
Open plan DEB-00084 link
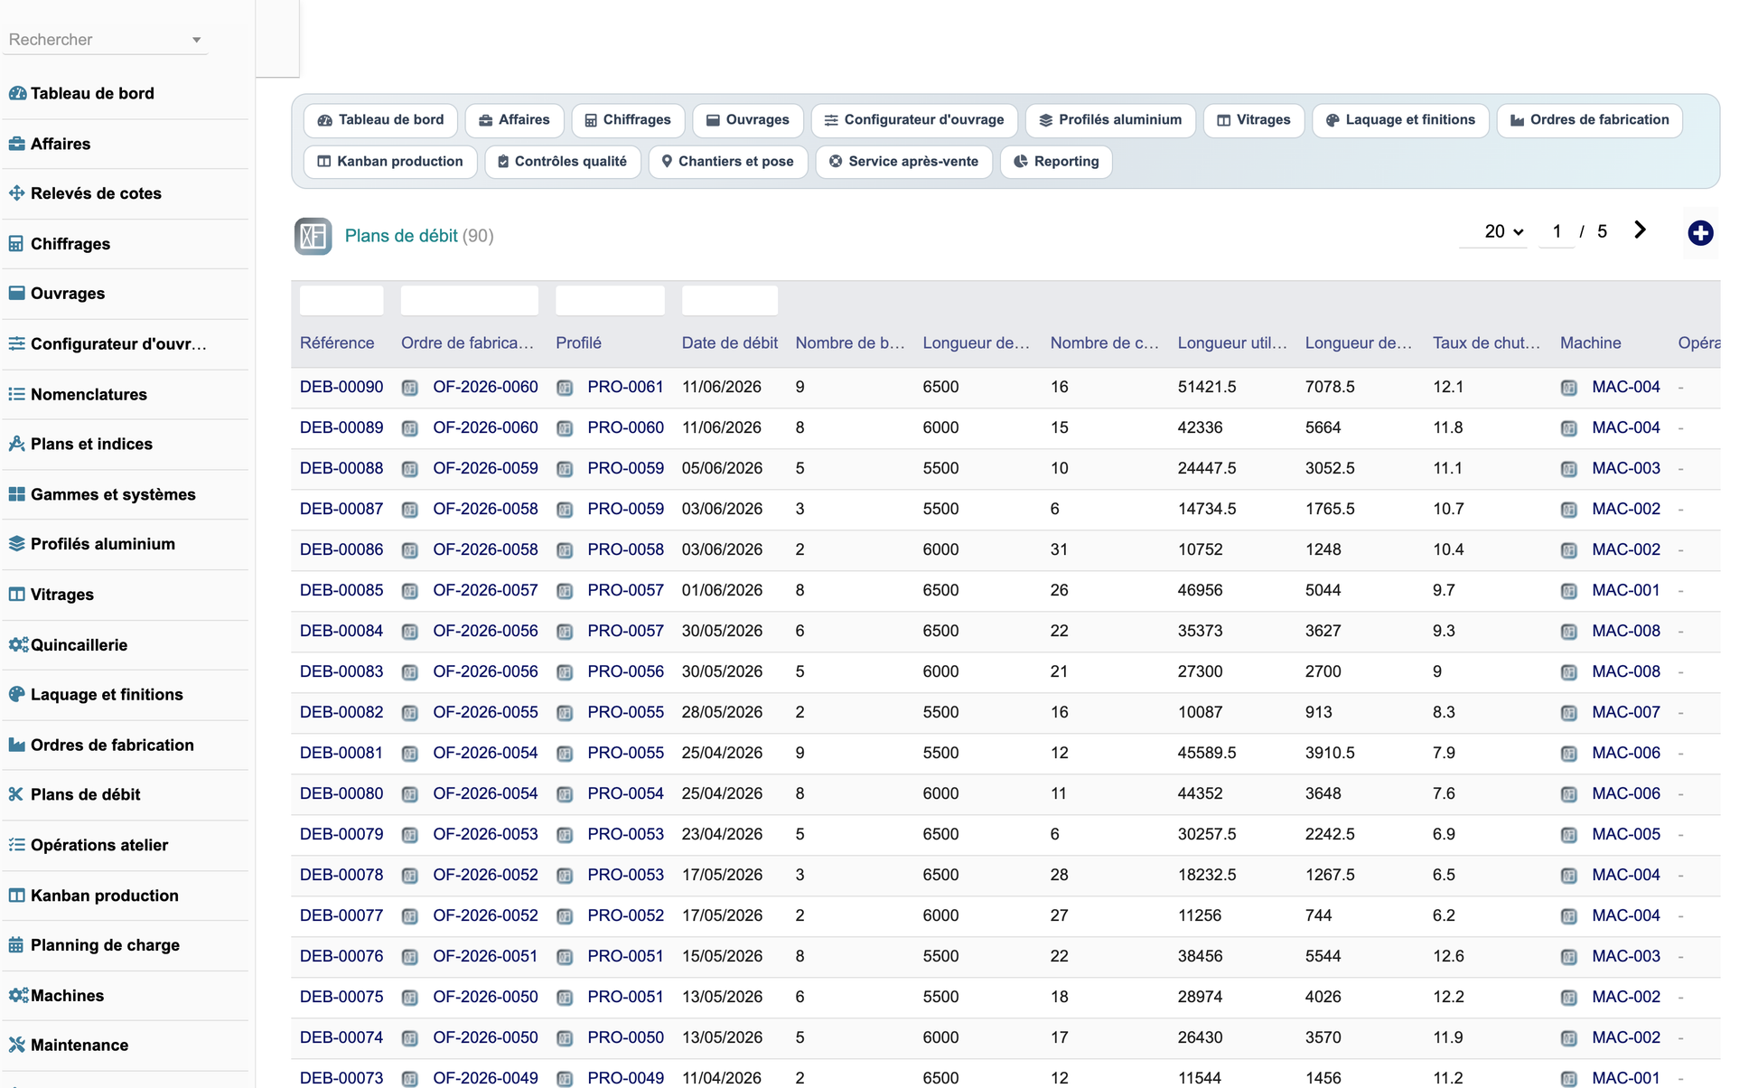(x=341, y=631)
